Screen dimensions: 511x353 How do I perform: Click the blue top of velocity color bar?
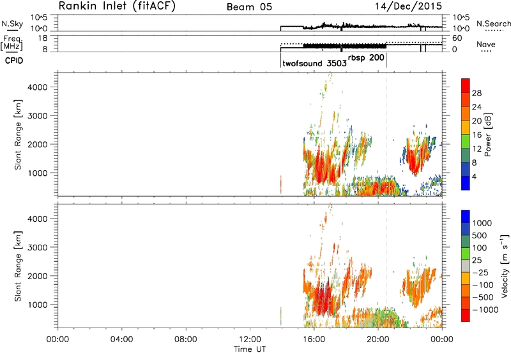click(466, 217)
